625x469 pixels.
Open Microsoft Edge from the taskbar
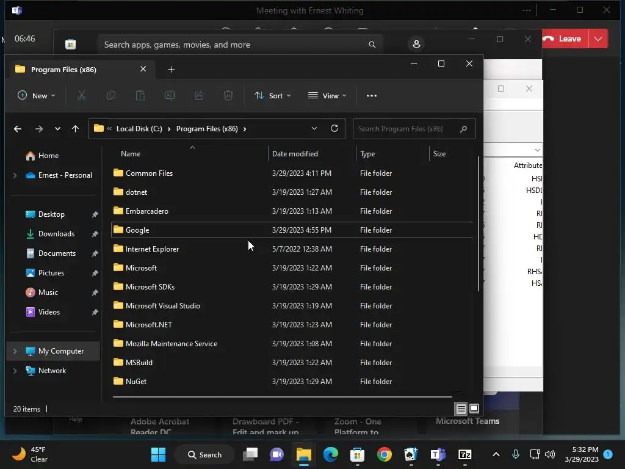click(330, 454)
